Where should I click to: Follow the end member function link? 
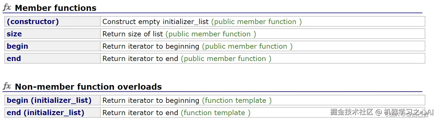coord(14,59)
